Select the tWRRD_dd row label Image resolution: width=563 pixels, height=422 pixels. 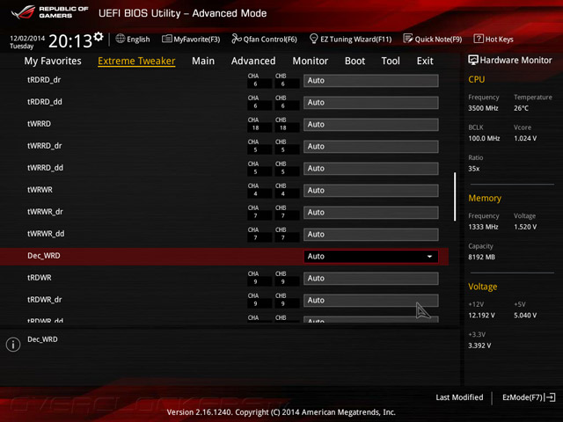point(45,168)
